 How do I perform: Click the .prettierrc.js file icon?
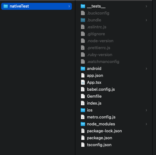tap(83, 48)
